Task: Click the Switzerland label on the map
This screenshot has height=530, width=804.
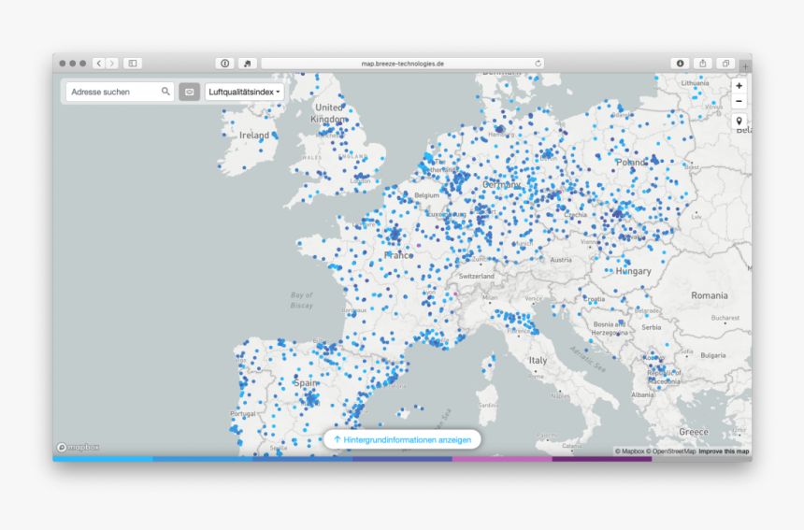Action: 477,277
